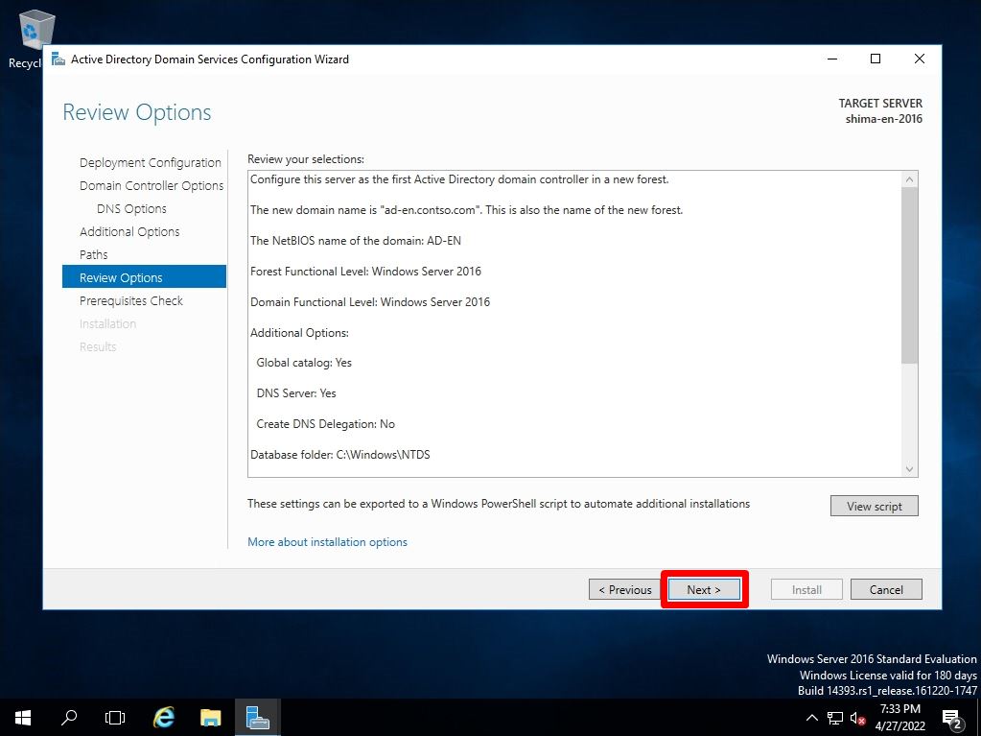Go to Deployment Configuration step
Viewport: 981px width, 736px height.
coord(151,163)
